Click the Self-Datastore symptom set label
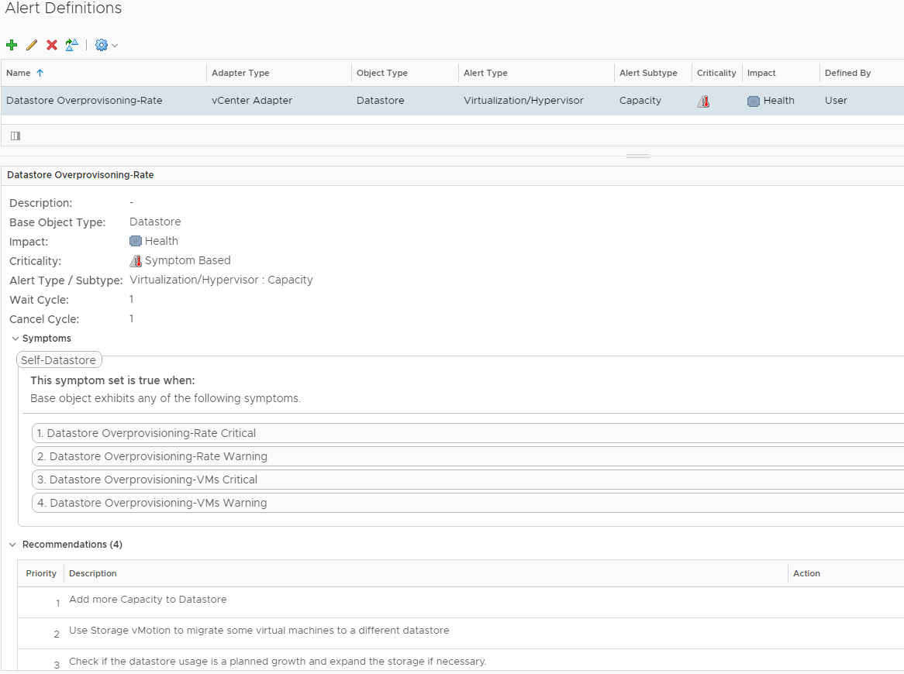 pyautogui.click(x=59, y=360)
